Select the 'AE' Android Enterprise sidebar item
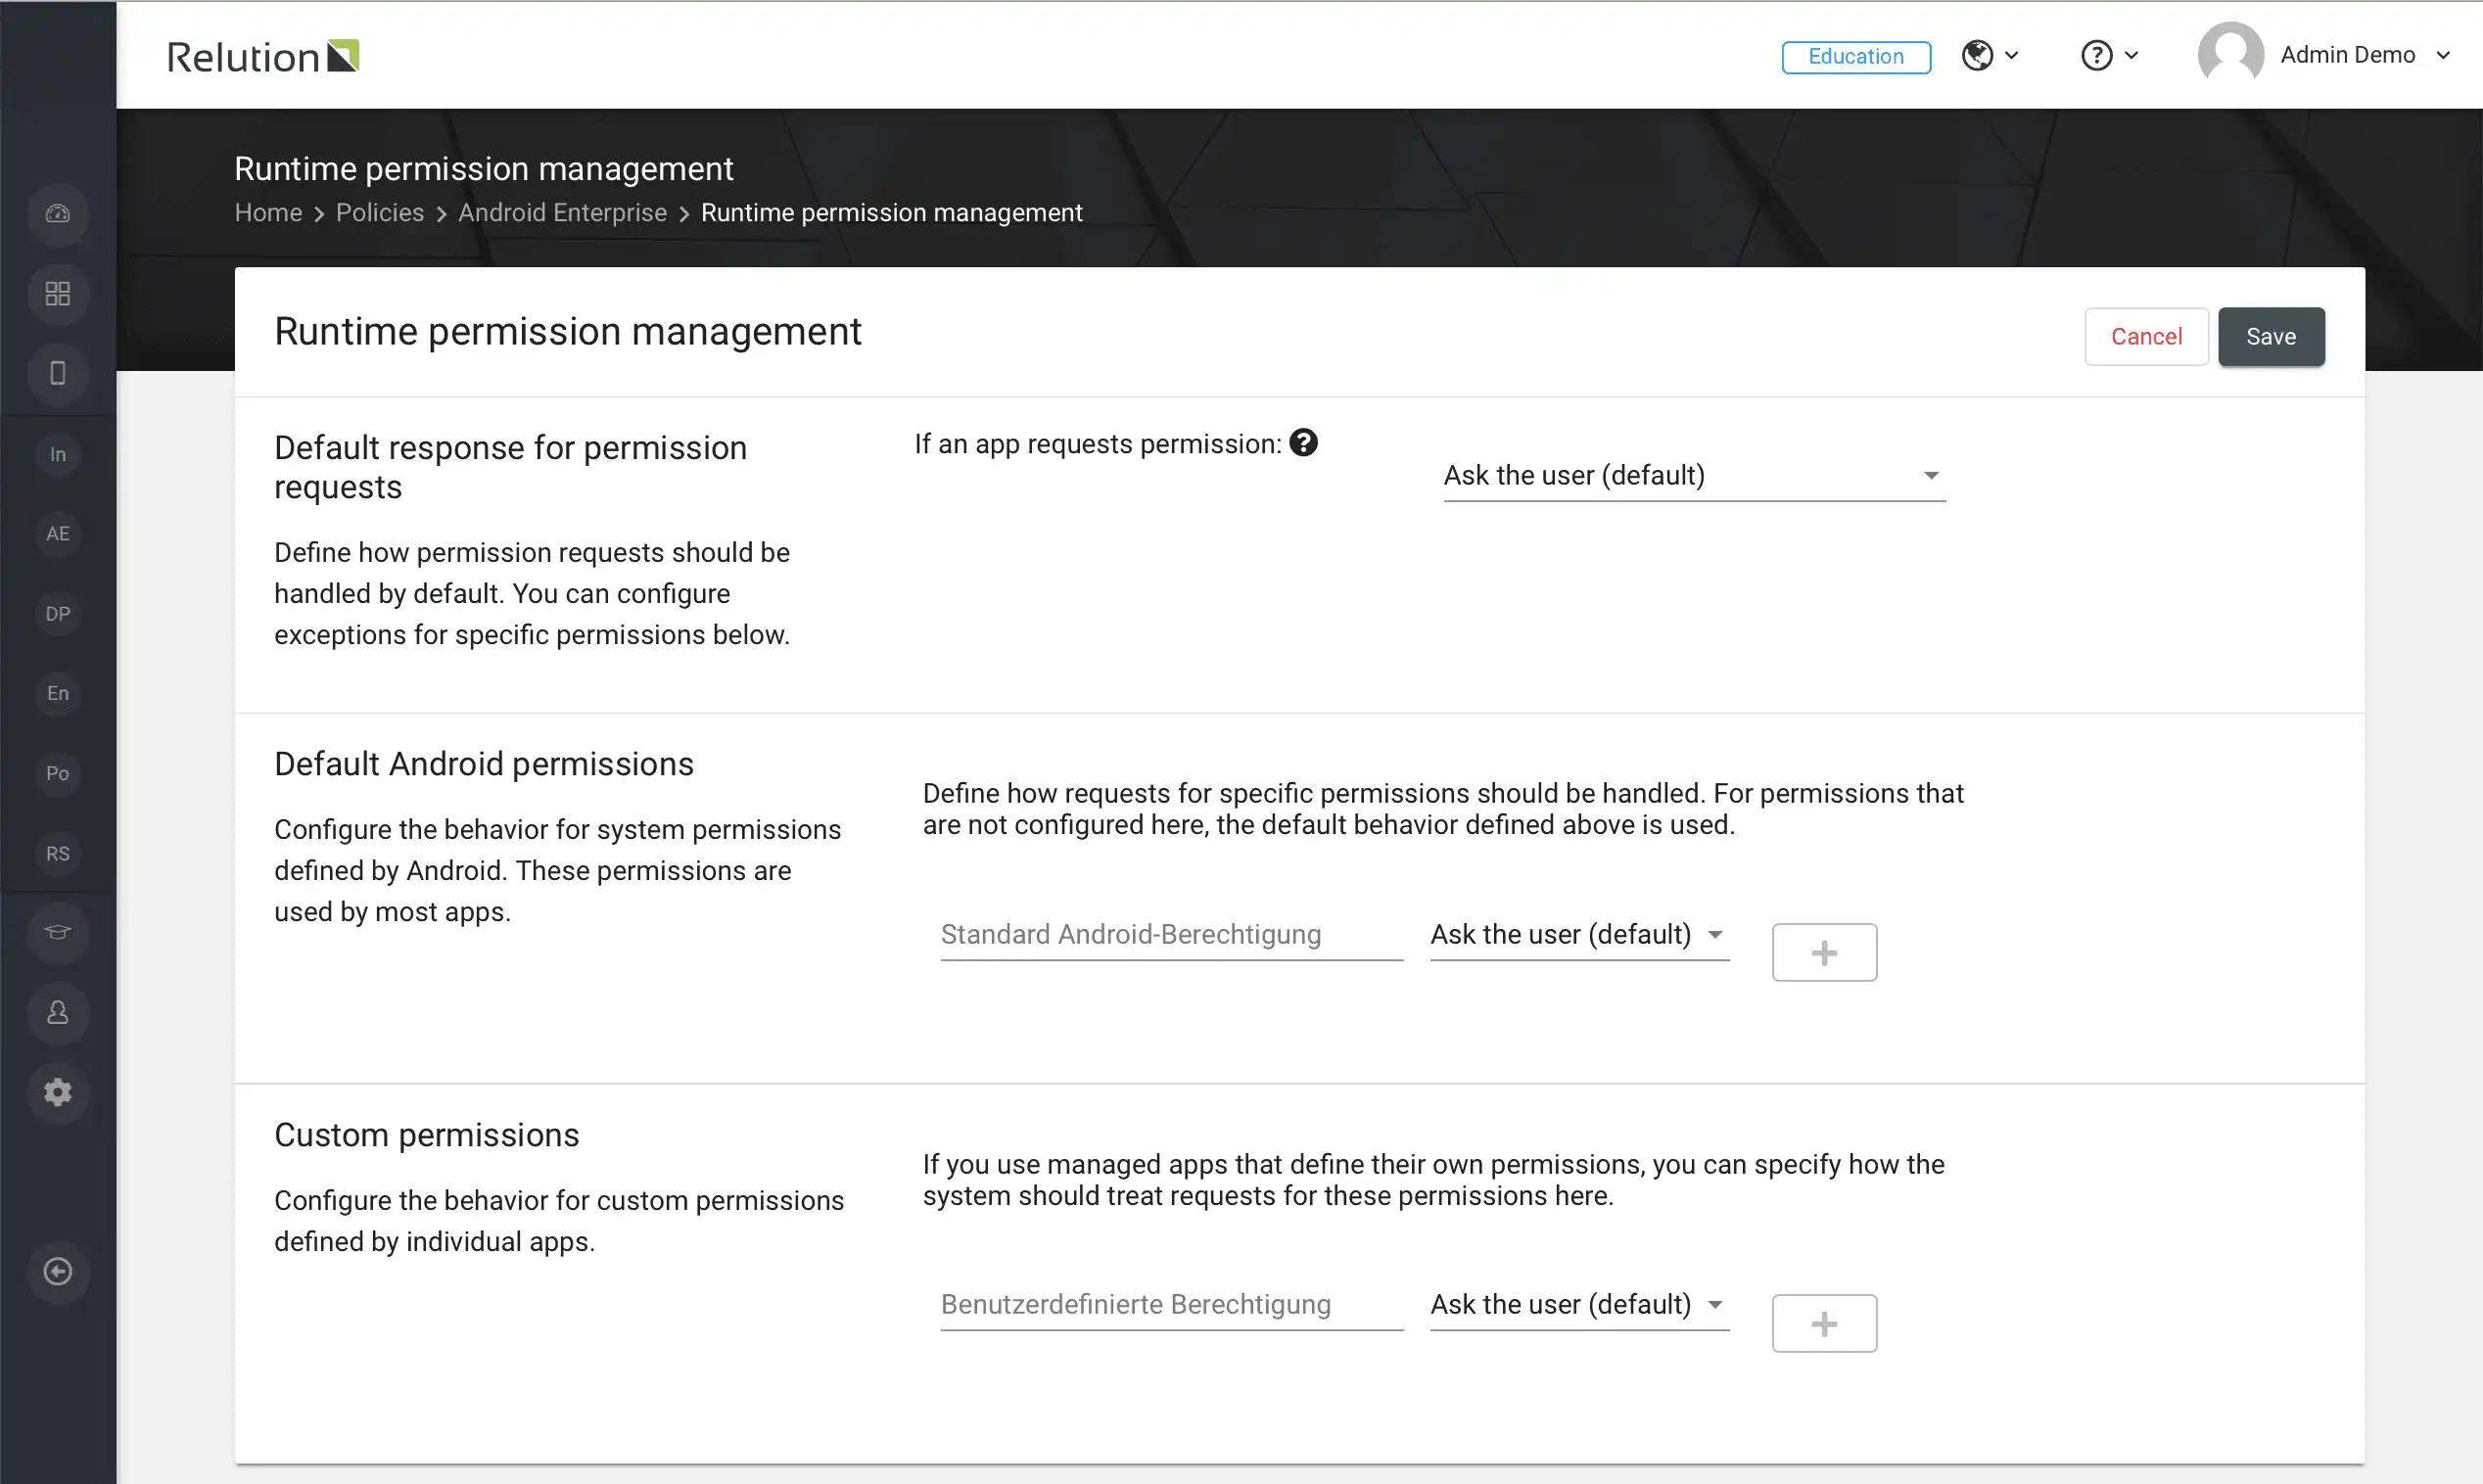 (x=58, y=534)
